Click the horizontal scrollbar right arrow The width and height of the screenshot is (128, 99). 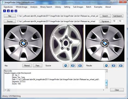point(103,90)
